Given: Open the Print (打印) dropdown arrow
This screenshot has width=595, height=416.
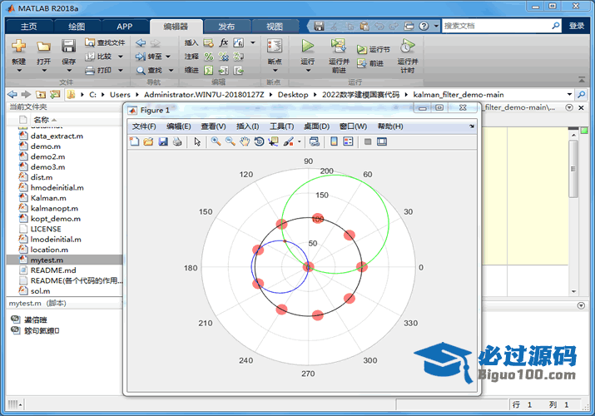Looking at the screenshot, I should click(x=121, y=70).
